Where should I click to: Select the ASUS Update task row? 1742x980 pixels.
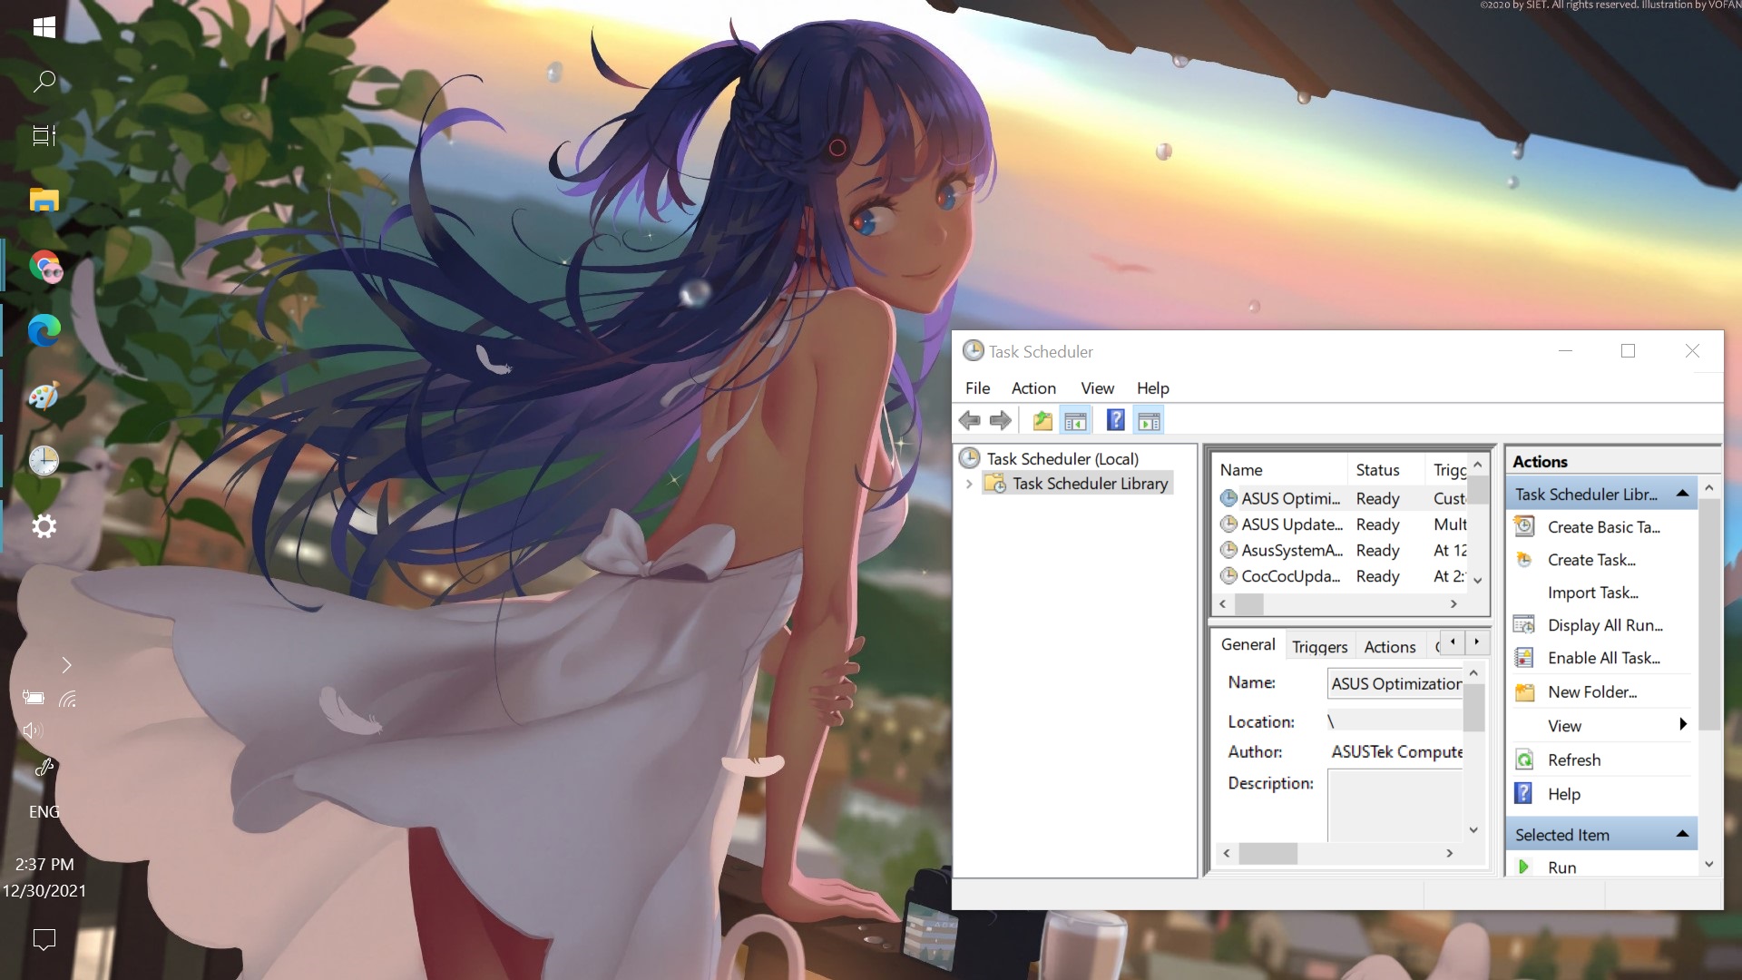click(1341, 524)
